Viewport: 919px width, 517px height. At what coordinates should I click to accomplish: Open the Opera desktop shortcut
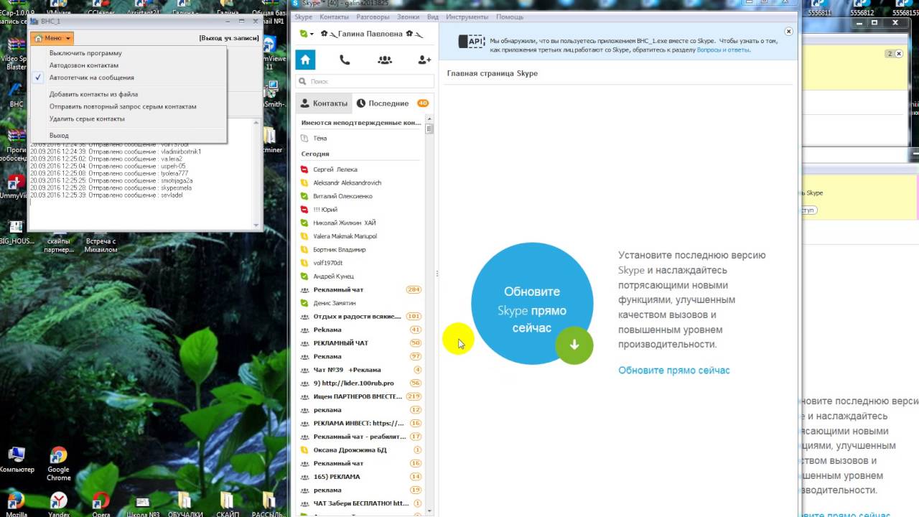101,503
